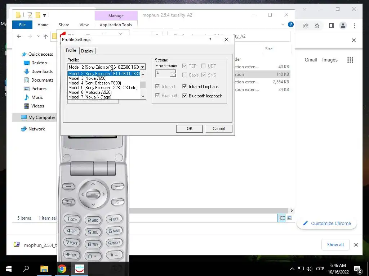The width and height of the screenshot is (369, 276).
Task: Increase Max streams with spinner
Action: pyautogui.click(x=173, y=72)
